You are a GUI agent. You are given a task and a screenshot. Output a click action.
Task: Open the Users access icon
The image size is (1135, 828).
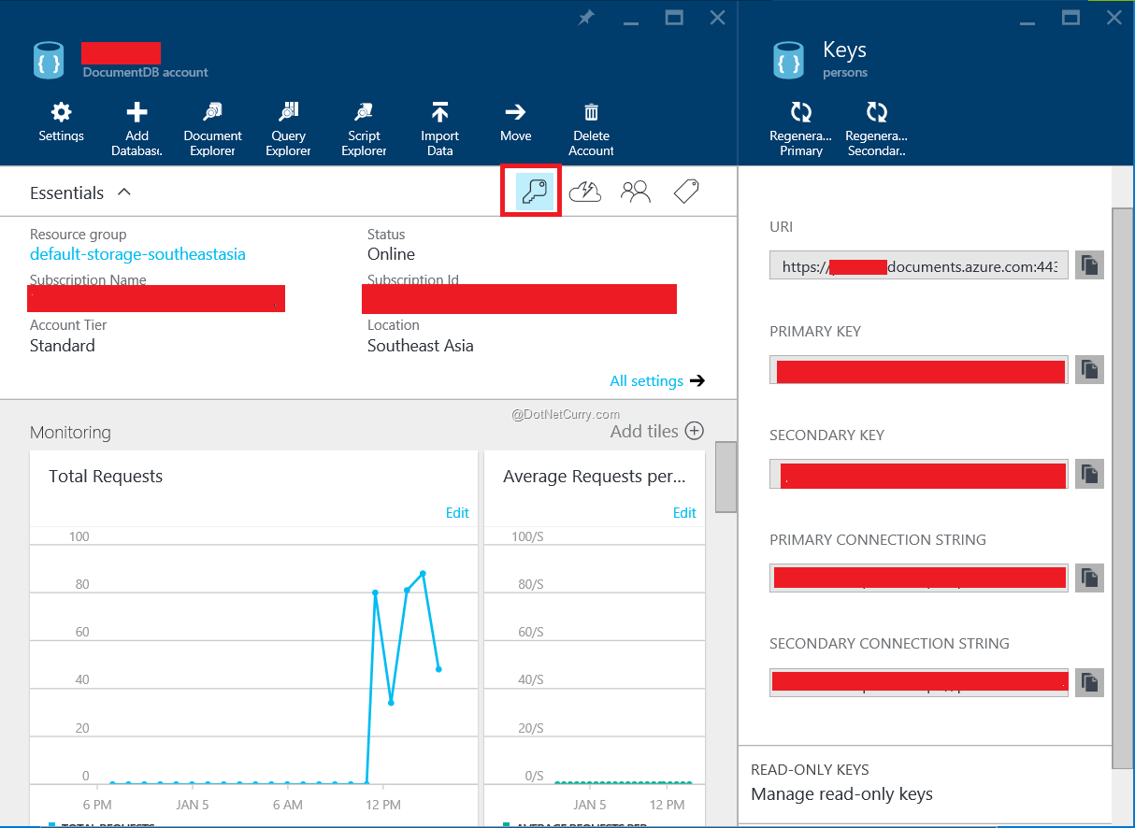coord(636,193)
